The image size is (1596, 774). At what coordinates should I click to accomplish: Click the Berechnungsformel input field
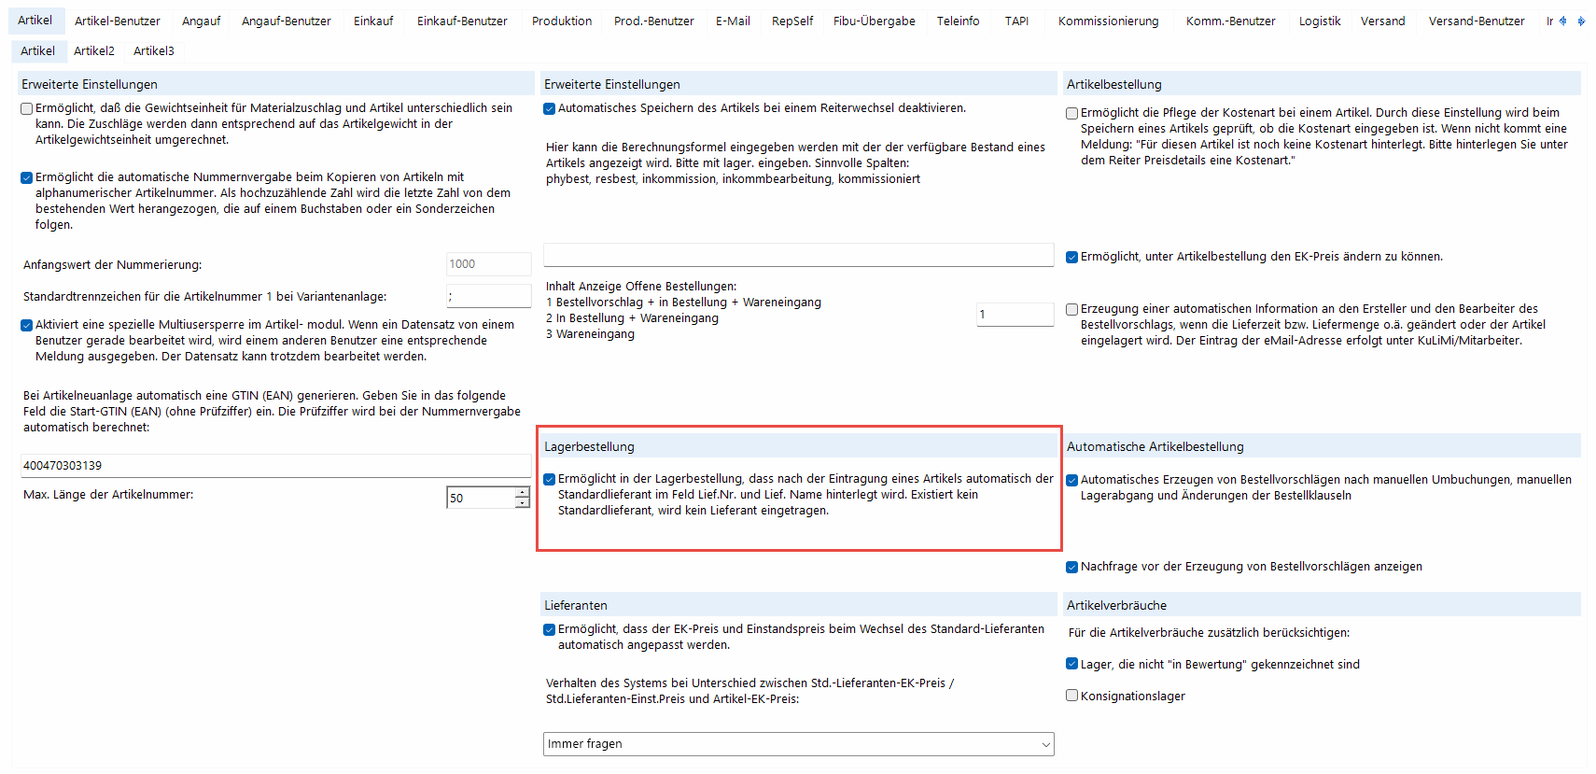click(x=799, y=255)
